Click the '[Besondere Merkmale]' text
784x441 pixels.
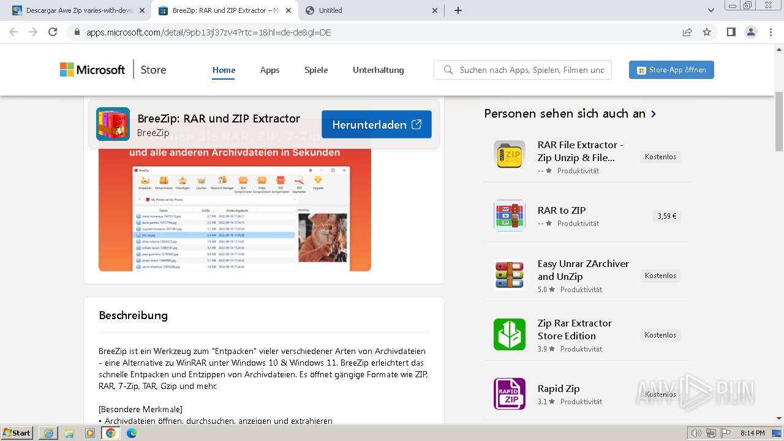tap(140, 409)
